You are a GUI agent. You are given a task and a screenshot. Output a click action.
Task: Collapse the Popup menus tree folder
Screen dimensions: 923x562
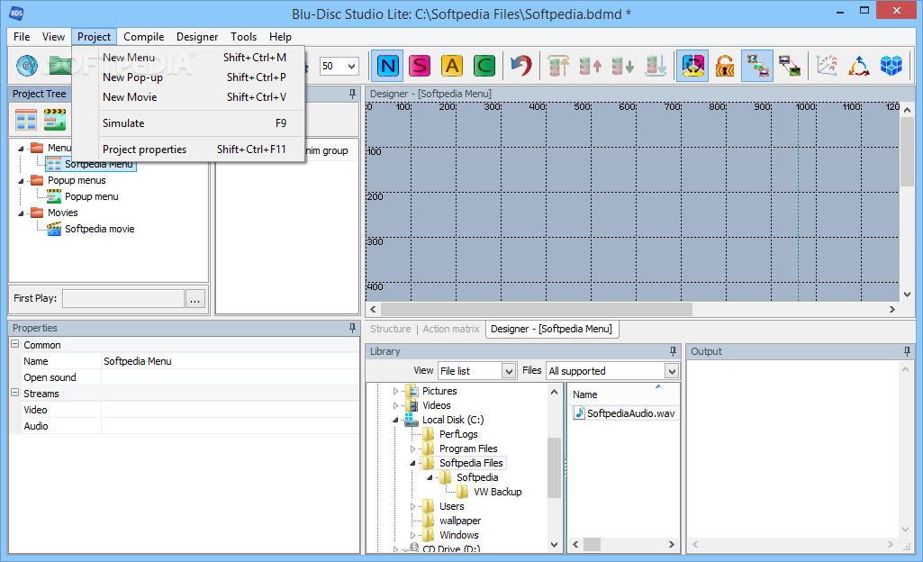[x=22, y=181]
